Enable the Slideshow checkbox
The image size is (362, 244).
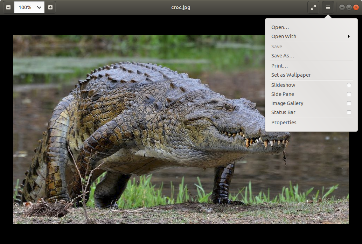[x=349, y=85]
